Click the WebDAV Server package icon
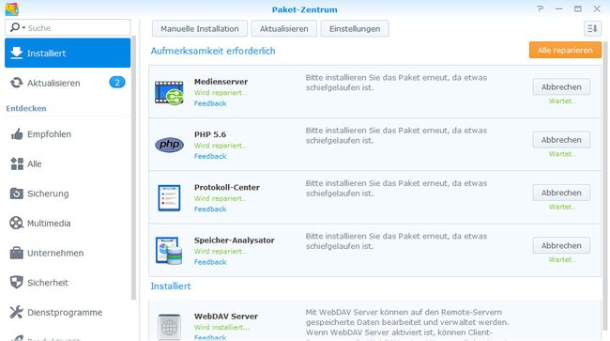This screenshot has width=610, height=341. (x=169, y=327)
